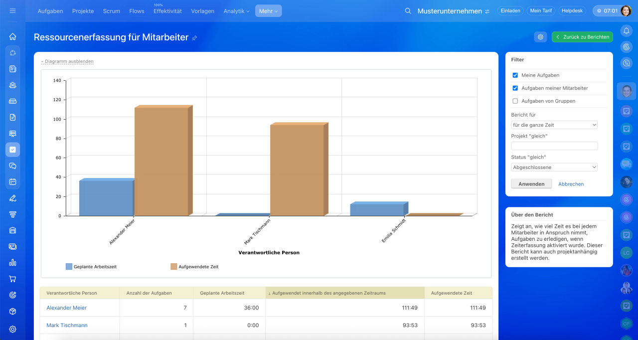The image size is (638, 340).
Task: Open the Status Abgeschlossene dropdown
Action: click(x=554, y=168)
